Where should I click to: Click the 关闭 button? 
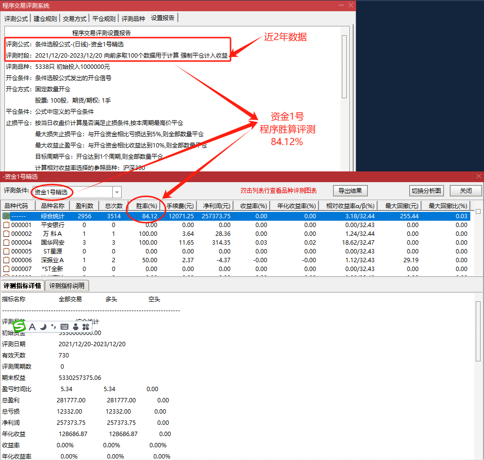[465, 191]
